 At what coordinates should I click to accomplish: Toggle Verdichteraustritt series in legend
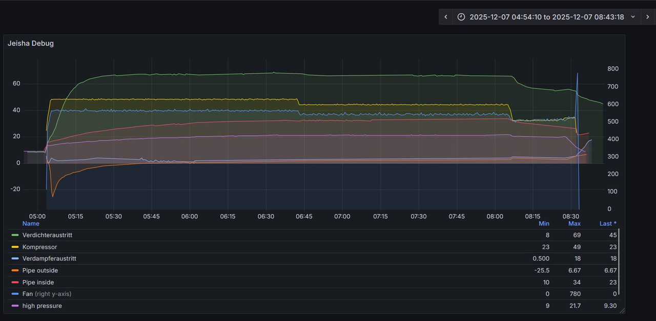47,236
